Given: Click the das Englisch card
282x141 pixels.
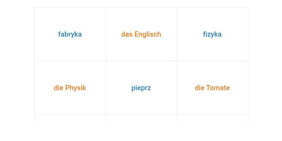Looking at the screenshot, I should coord(141,34).
